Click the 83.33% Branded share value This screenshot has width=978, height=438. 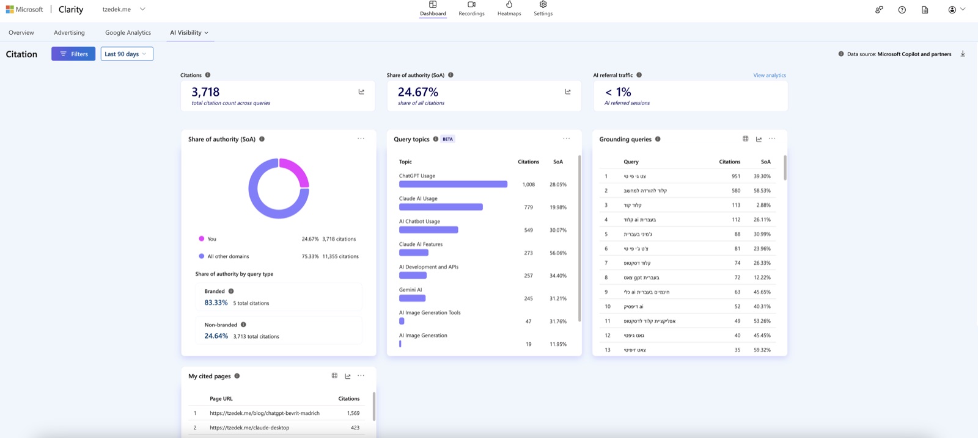216,303
